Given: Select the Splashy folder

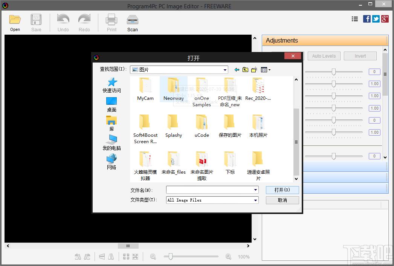Looking at the screenshot, I should pyautogui.click(x=173, y=126).
